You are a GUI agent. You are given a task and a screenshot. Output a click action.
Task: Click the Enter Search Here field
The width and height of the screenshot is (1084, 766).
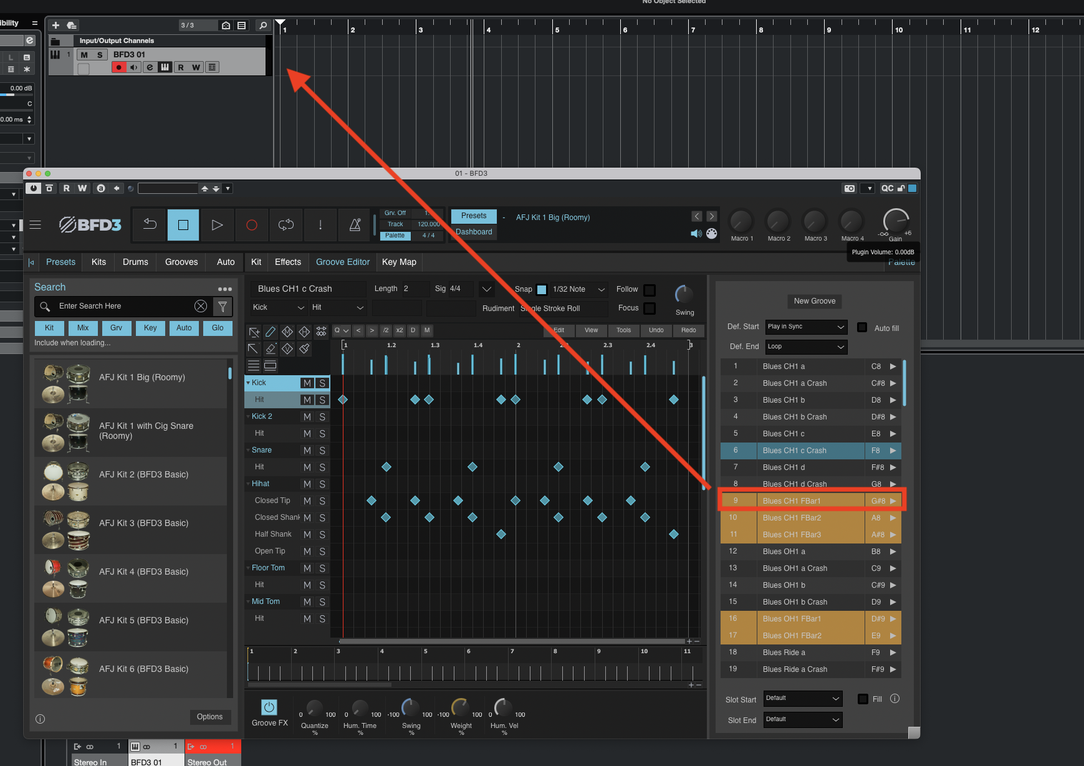pyautogui.click(x=123, y=306)
